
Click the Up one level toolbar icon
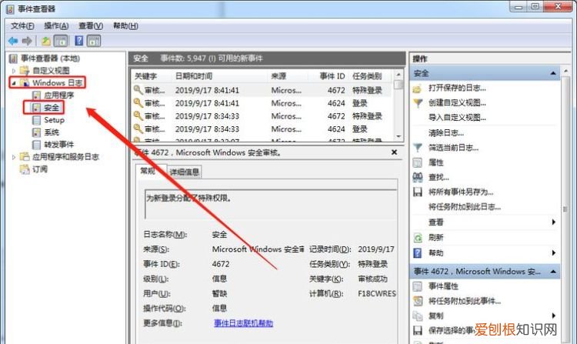coord(46,41)
